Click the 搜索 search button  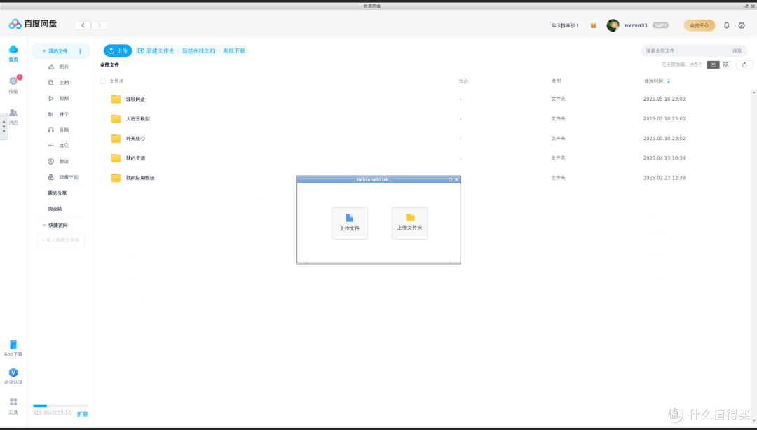[x=737, y=50]
